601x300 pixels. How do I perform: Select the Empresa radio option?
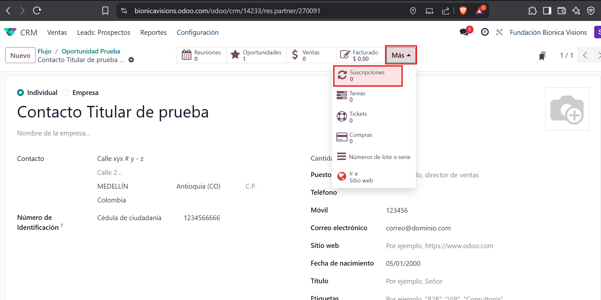click(66, 93)
